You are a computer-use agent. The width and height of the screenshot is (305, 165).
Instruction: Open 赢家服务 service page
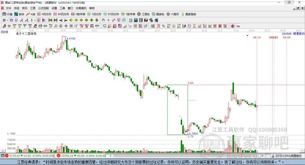(x=189, y=14)
